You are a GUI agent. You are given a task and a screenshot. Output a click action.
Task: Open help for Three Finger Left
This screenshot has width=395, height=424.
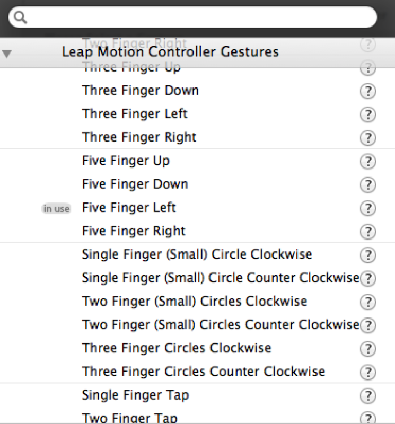tap(367, 114)
